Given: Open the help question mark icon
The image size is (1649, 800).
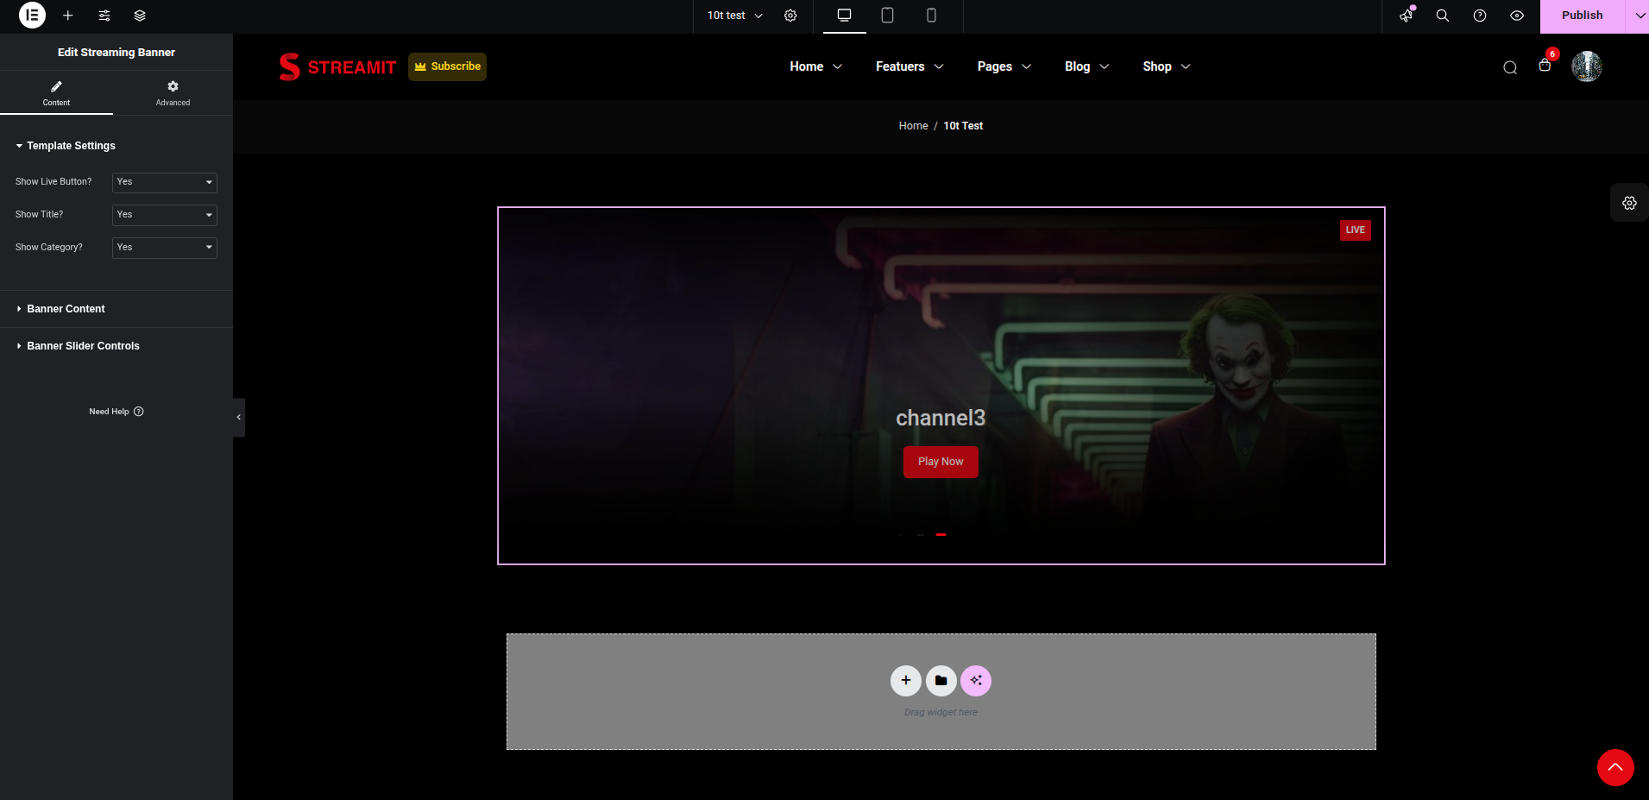Looking at the screenshot, I should click(x=1480, y=16).
